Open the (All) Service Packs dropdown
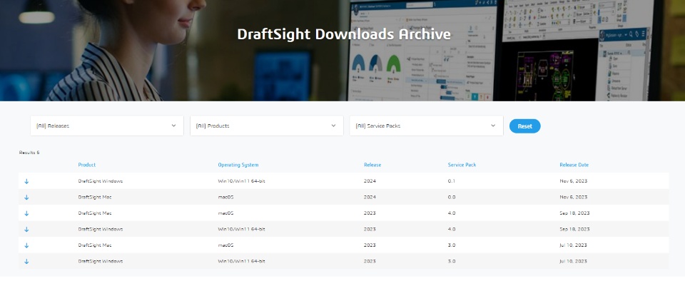The image size is (685, 301). (x=427, y=126)
